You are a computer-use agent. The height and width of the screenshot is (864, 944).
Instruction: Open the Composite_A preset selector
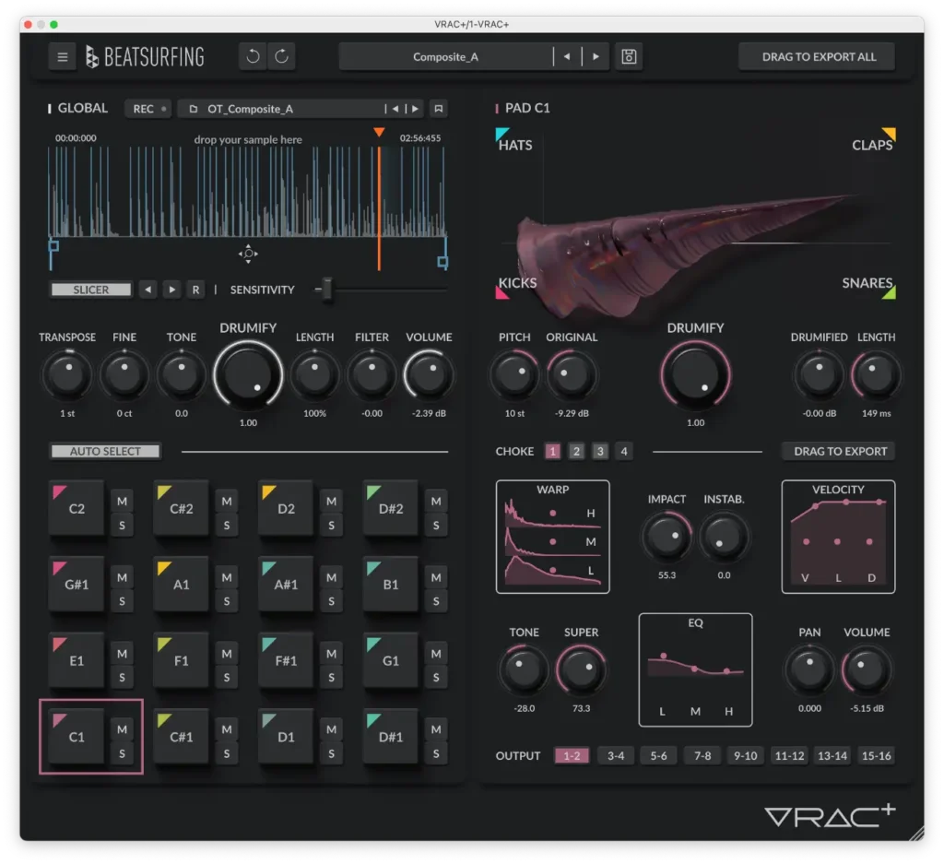tap(445, 56)
